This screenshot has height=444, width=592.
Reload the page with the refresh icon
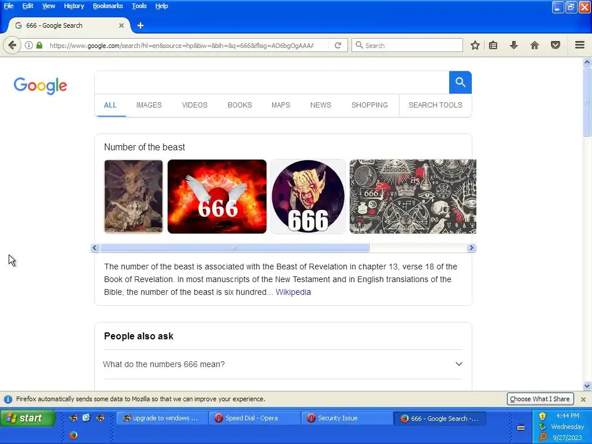coord(338,45)
